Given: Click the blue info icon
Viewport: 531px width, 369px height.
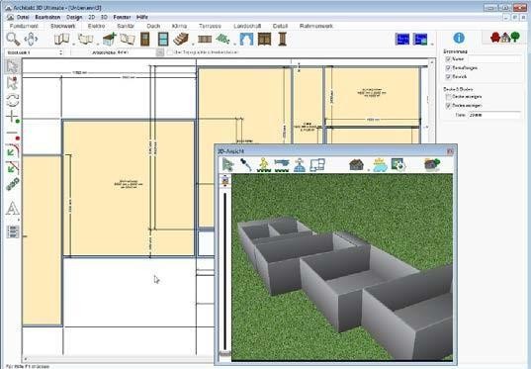Looking at the screenshot, I should coord(459,38).
